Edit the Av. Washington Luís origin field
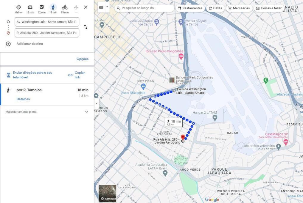The width and height of the screenshot is (303, 203). coord(47,22)
